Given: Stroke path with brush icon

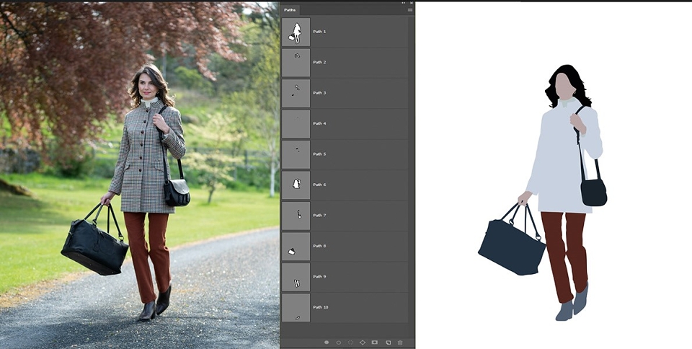Looking at the screenshot, I should pos(339,343).
